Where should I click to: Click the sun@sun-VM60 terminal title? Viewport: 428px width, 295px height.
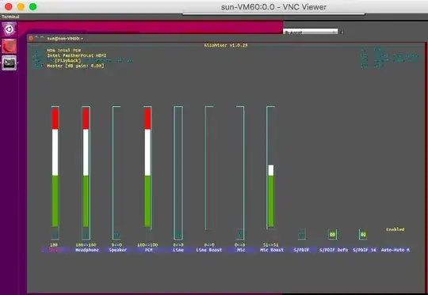coord(65,39)
